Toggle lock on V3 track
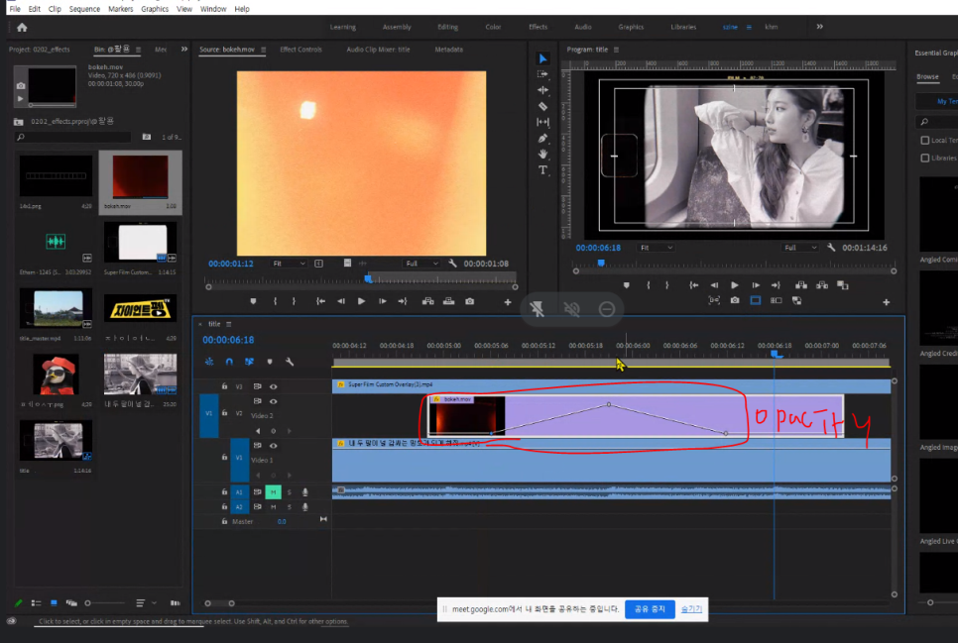The image size is (958, 643). pos(224,386)
